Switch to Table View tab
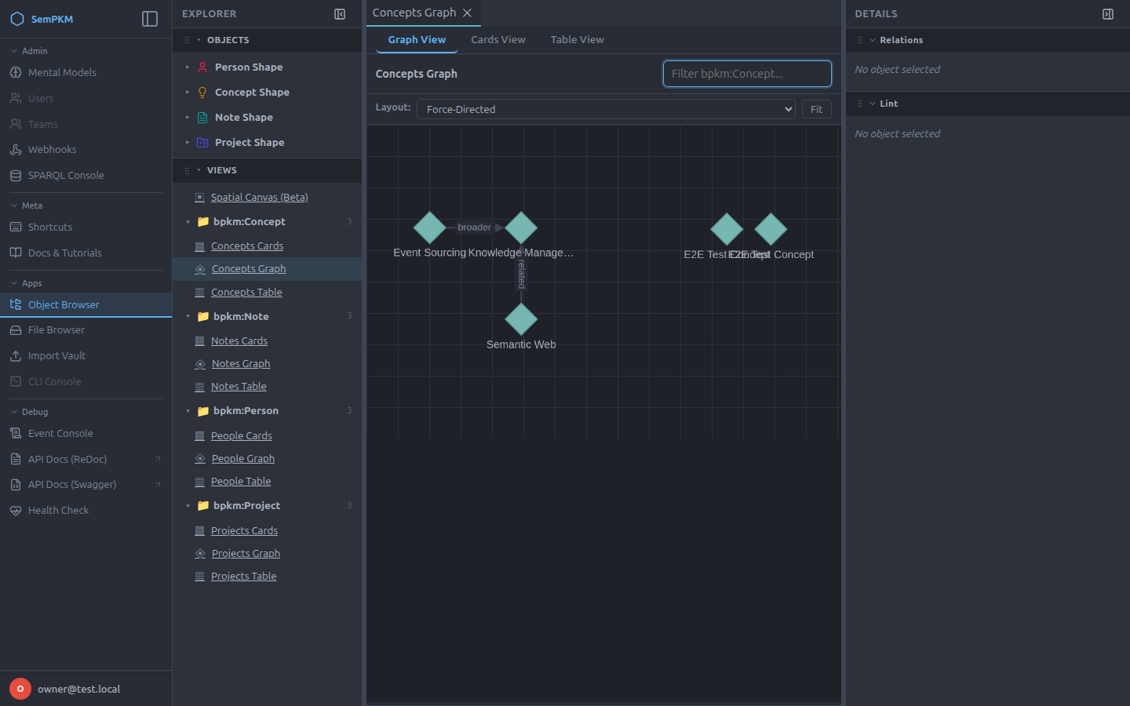 click(578, 40)
